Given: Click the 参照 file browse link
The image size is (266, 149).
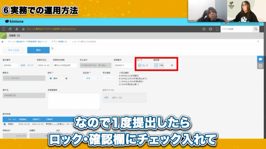Looking at the screenshot, I should pos(106,98).
